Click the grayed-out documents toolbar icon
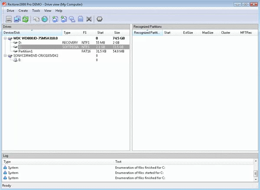Image resolution: width=260 pixels, height=190 pixels. [x=36, y=19]
